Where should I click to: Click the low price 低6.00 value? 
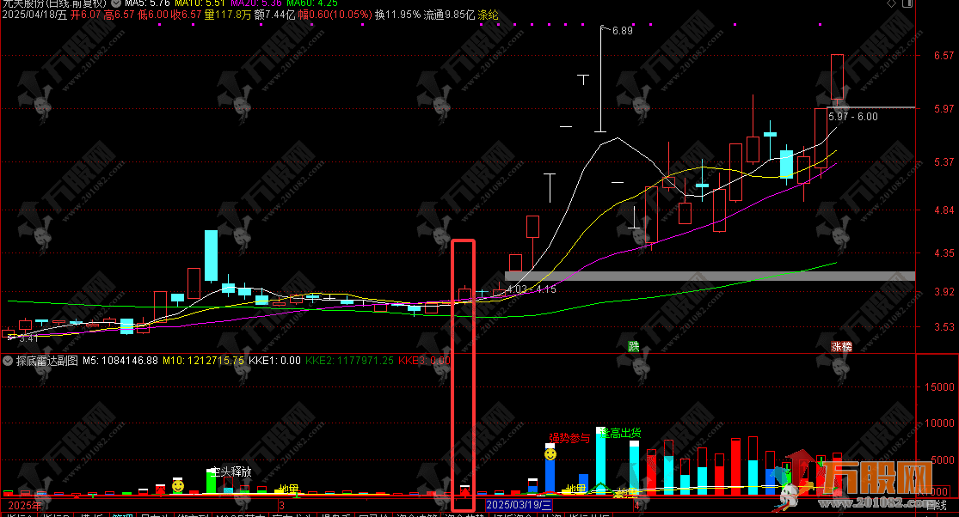point(153,15)
